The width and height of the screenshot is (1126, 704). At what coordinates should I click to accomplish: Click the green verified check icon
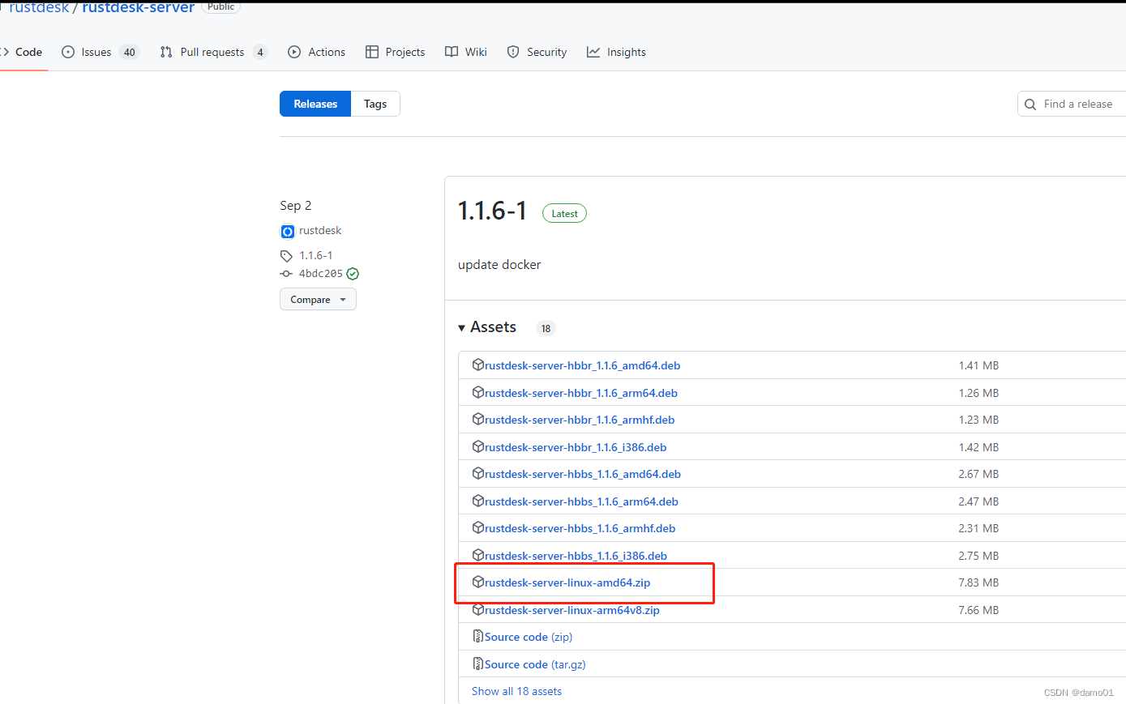click(x=353, y=274)
